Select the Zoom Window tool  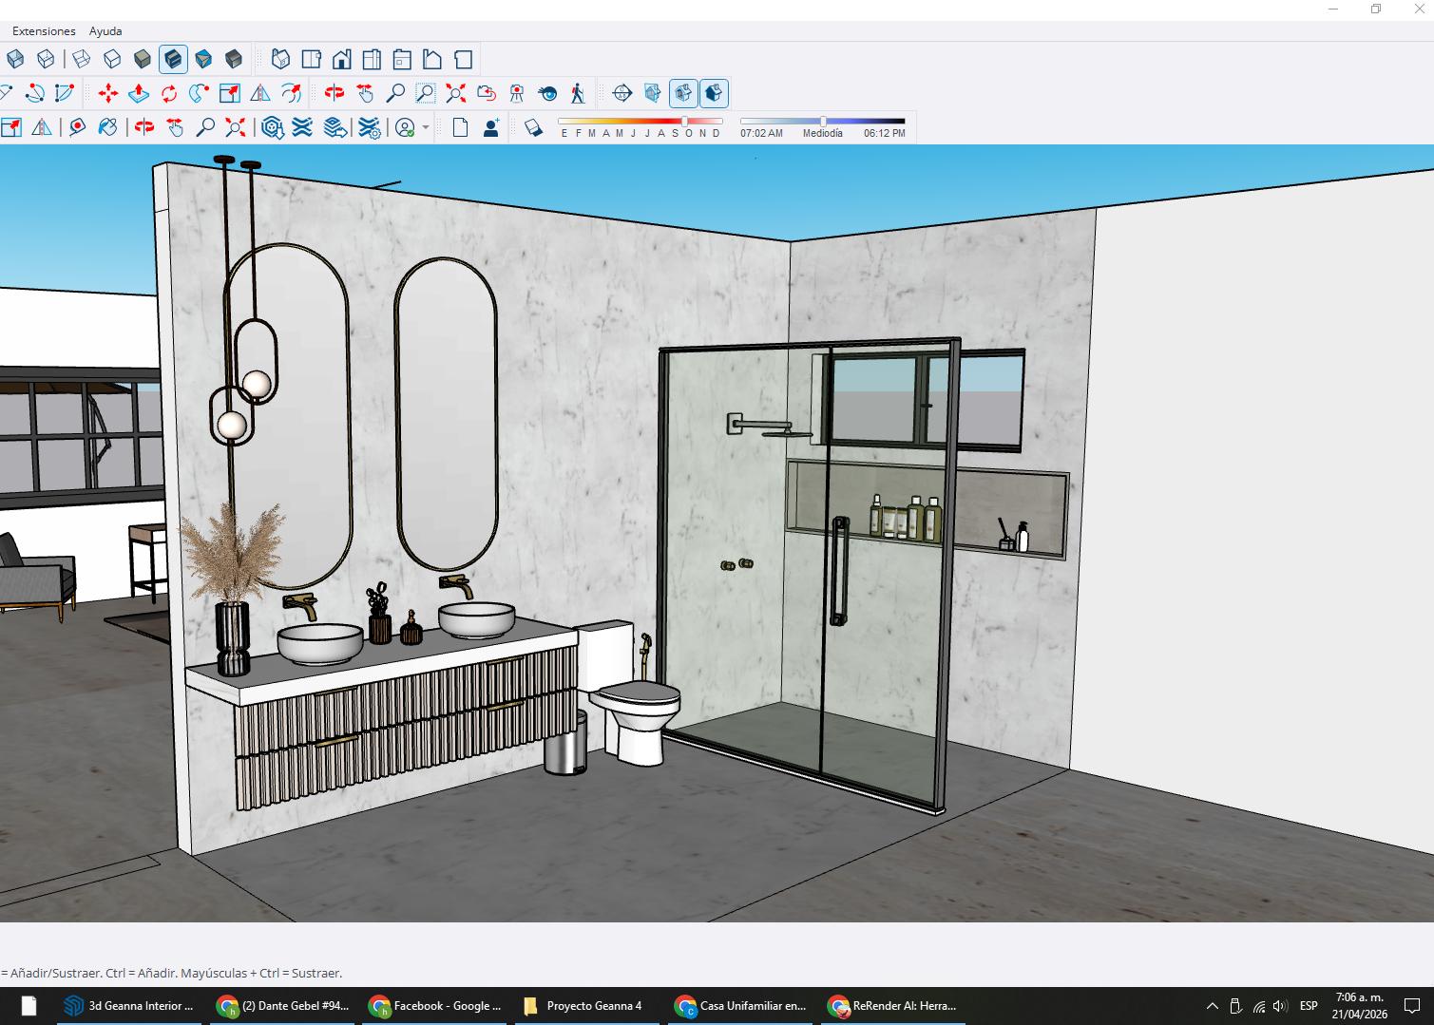[426, 93]
